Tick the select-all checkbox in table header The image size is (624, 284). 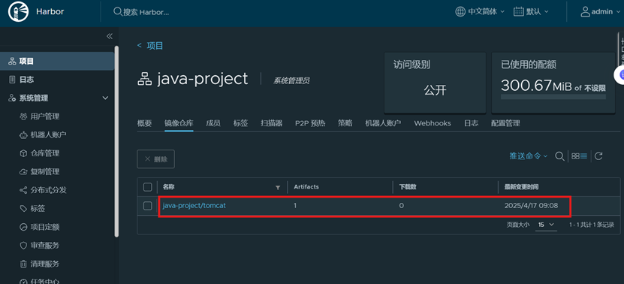click(148, 187)
